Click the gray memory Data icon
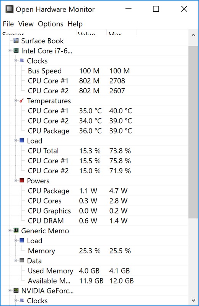The width and height of the screenshot is (199, 306). pos(22,260)
